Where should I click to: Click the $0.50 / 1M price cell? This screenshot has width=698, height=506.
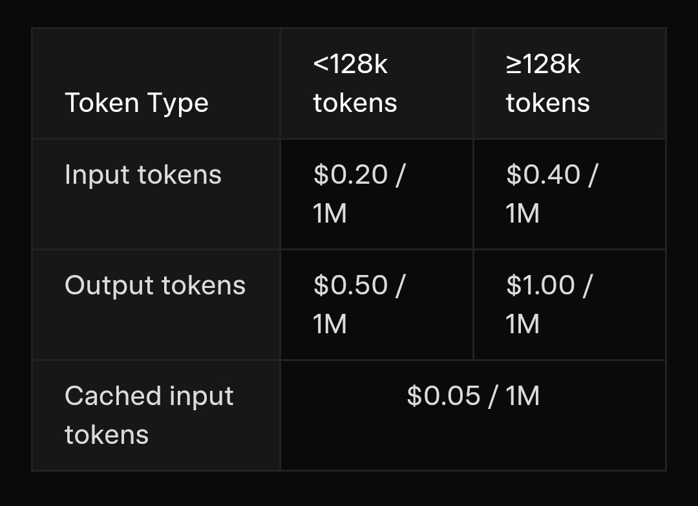point(359,304)
